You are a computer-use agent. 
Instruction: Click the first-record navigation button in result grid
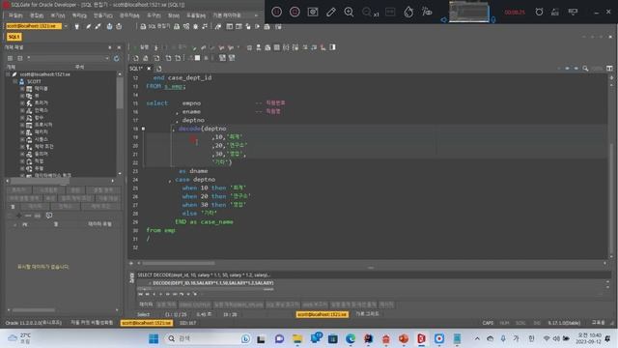140,294
